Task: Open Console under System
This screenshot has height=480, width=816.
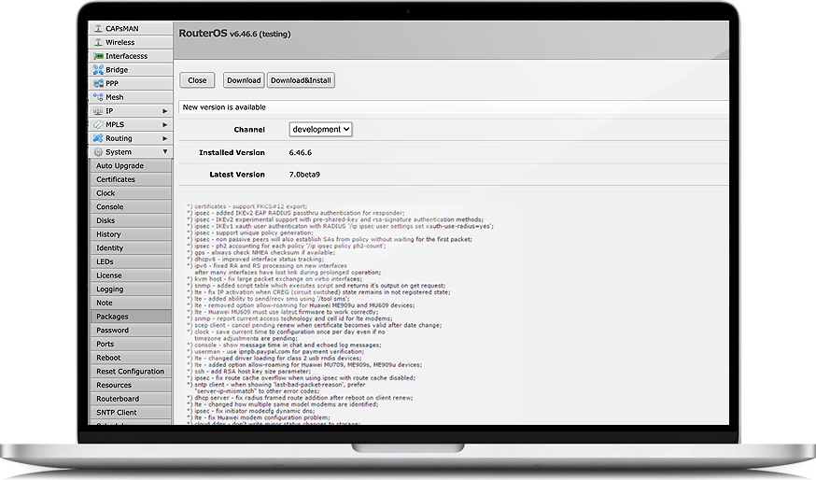Action: [131, 206]
